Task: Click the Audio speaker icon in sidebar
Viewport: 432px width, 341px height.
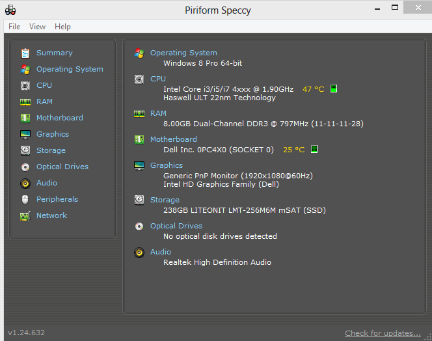Action: (25, 184)
